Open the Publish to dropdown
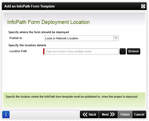The width and height of the screenshot is (149, 121). point(116,38)
